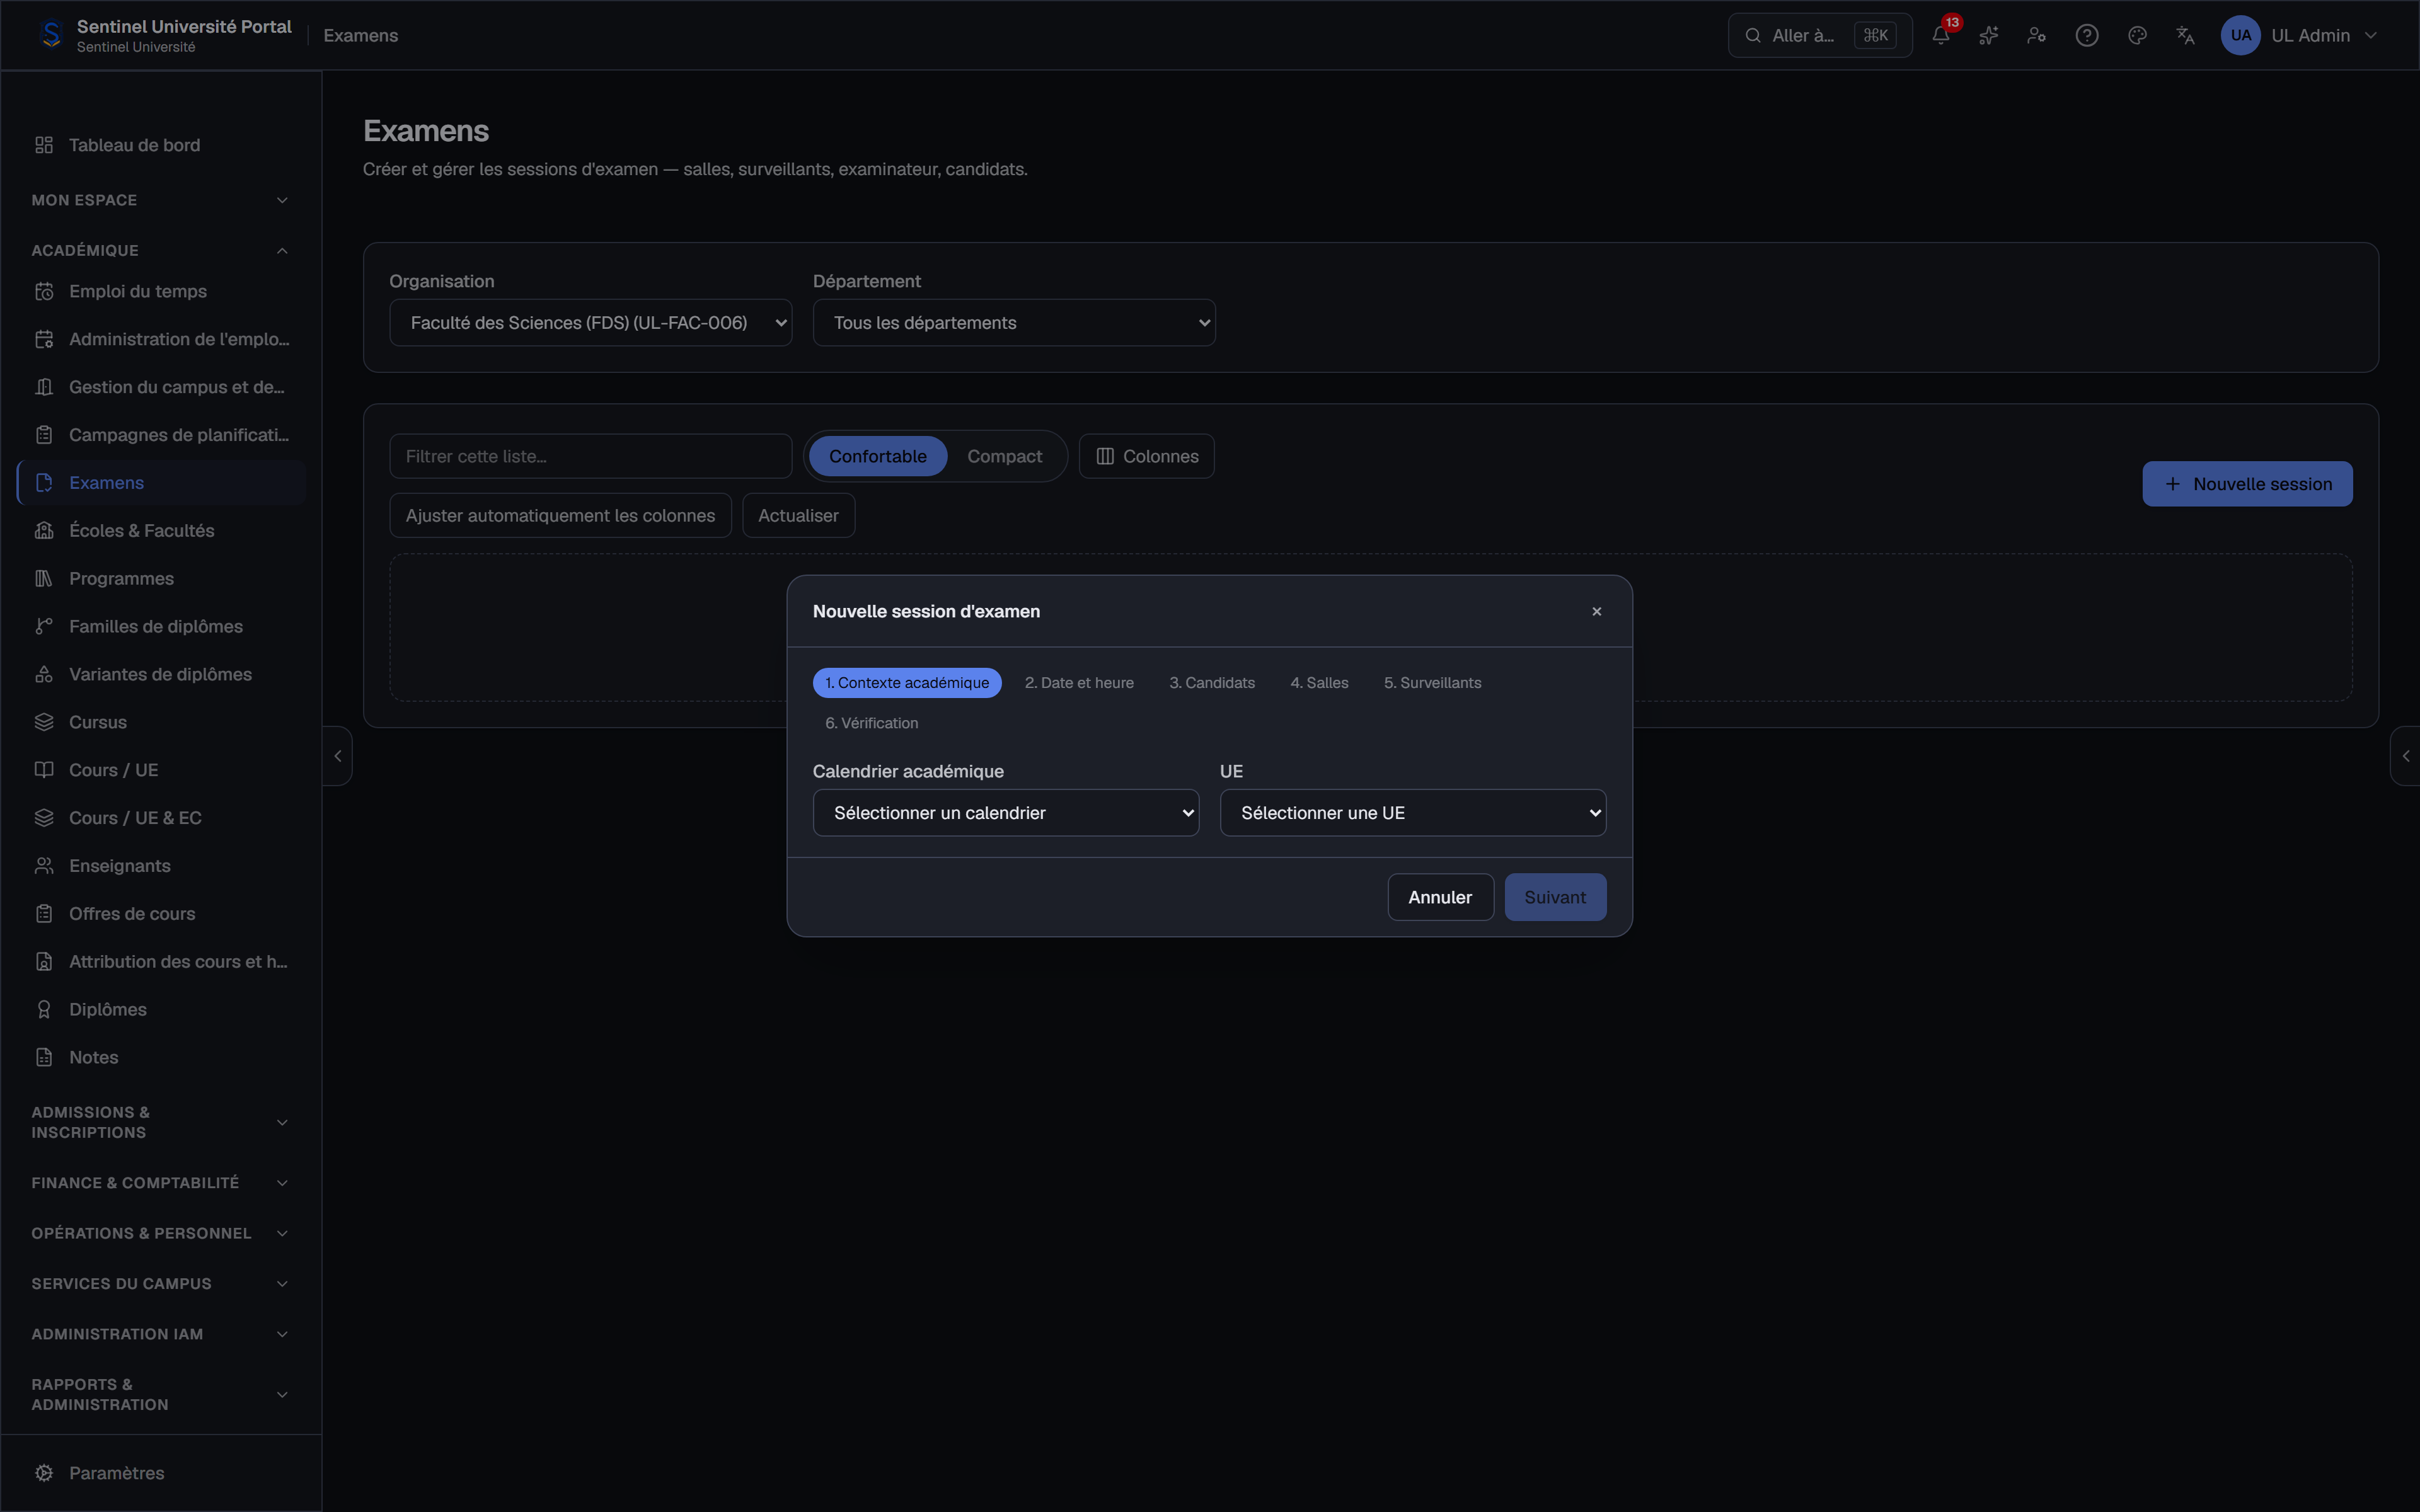
Task: Open Campagnes de planification item
Action: pos(161,435)
